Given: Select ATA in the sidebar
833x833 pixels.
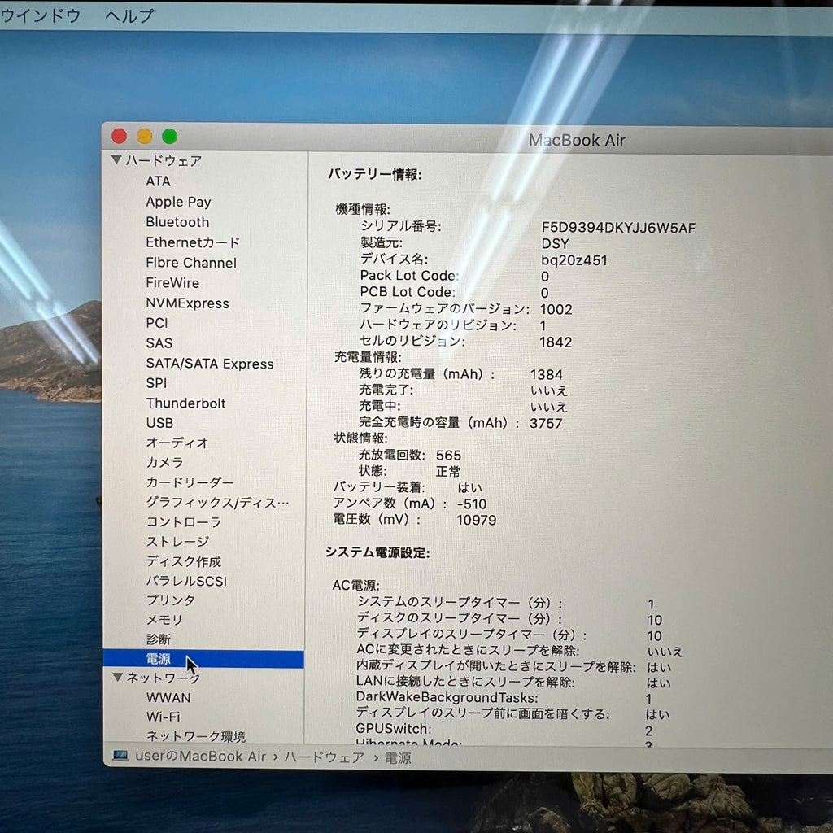Looking at the screenshot, I should coord(159,181).
